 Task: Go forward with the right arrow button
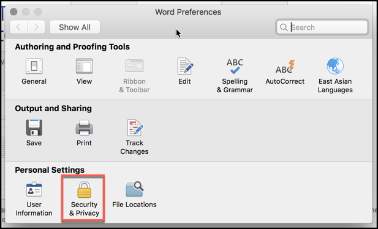pyautogui.click(x=36, y=27)
